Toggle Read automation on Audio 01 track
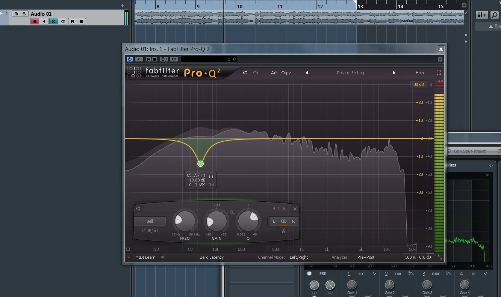Image resolution: width=501 pixels, height=297 pixels. pos(73,21)
